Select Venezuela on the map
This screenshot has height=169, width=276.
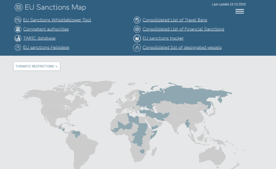coord(76,134)
